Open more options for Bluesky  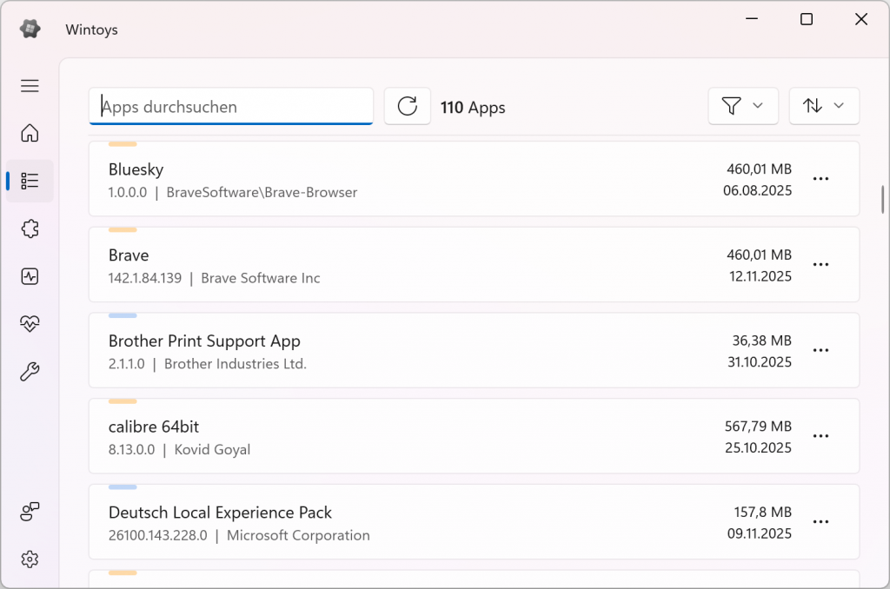(x=820, y=178)
